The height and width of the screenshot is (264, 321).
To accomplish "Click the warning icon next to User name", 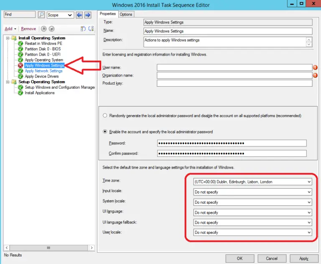I will click(315, 67).
